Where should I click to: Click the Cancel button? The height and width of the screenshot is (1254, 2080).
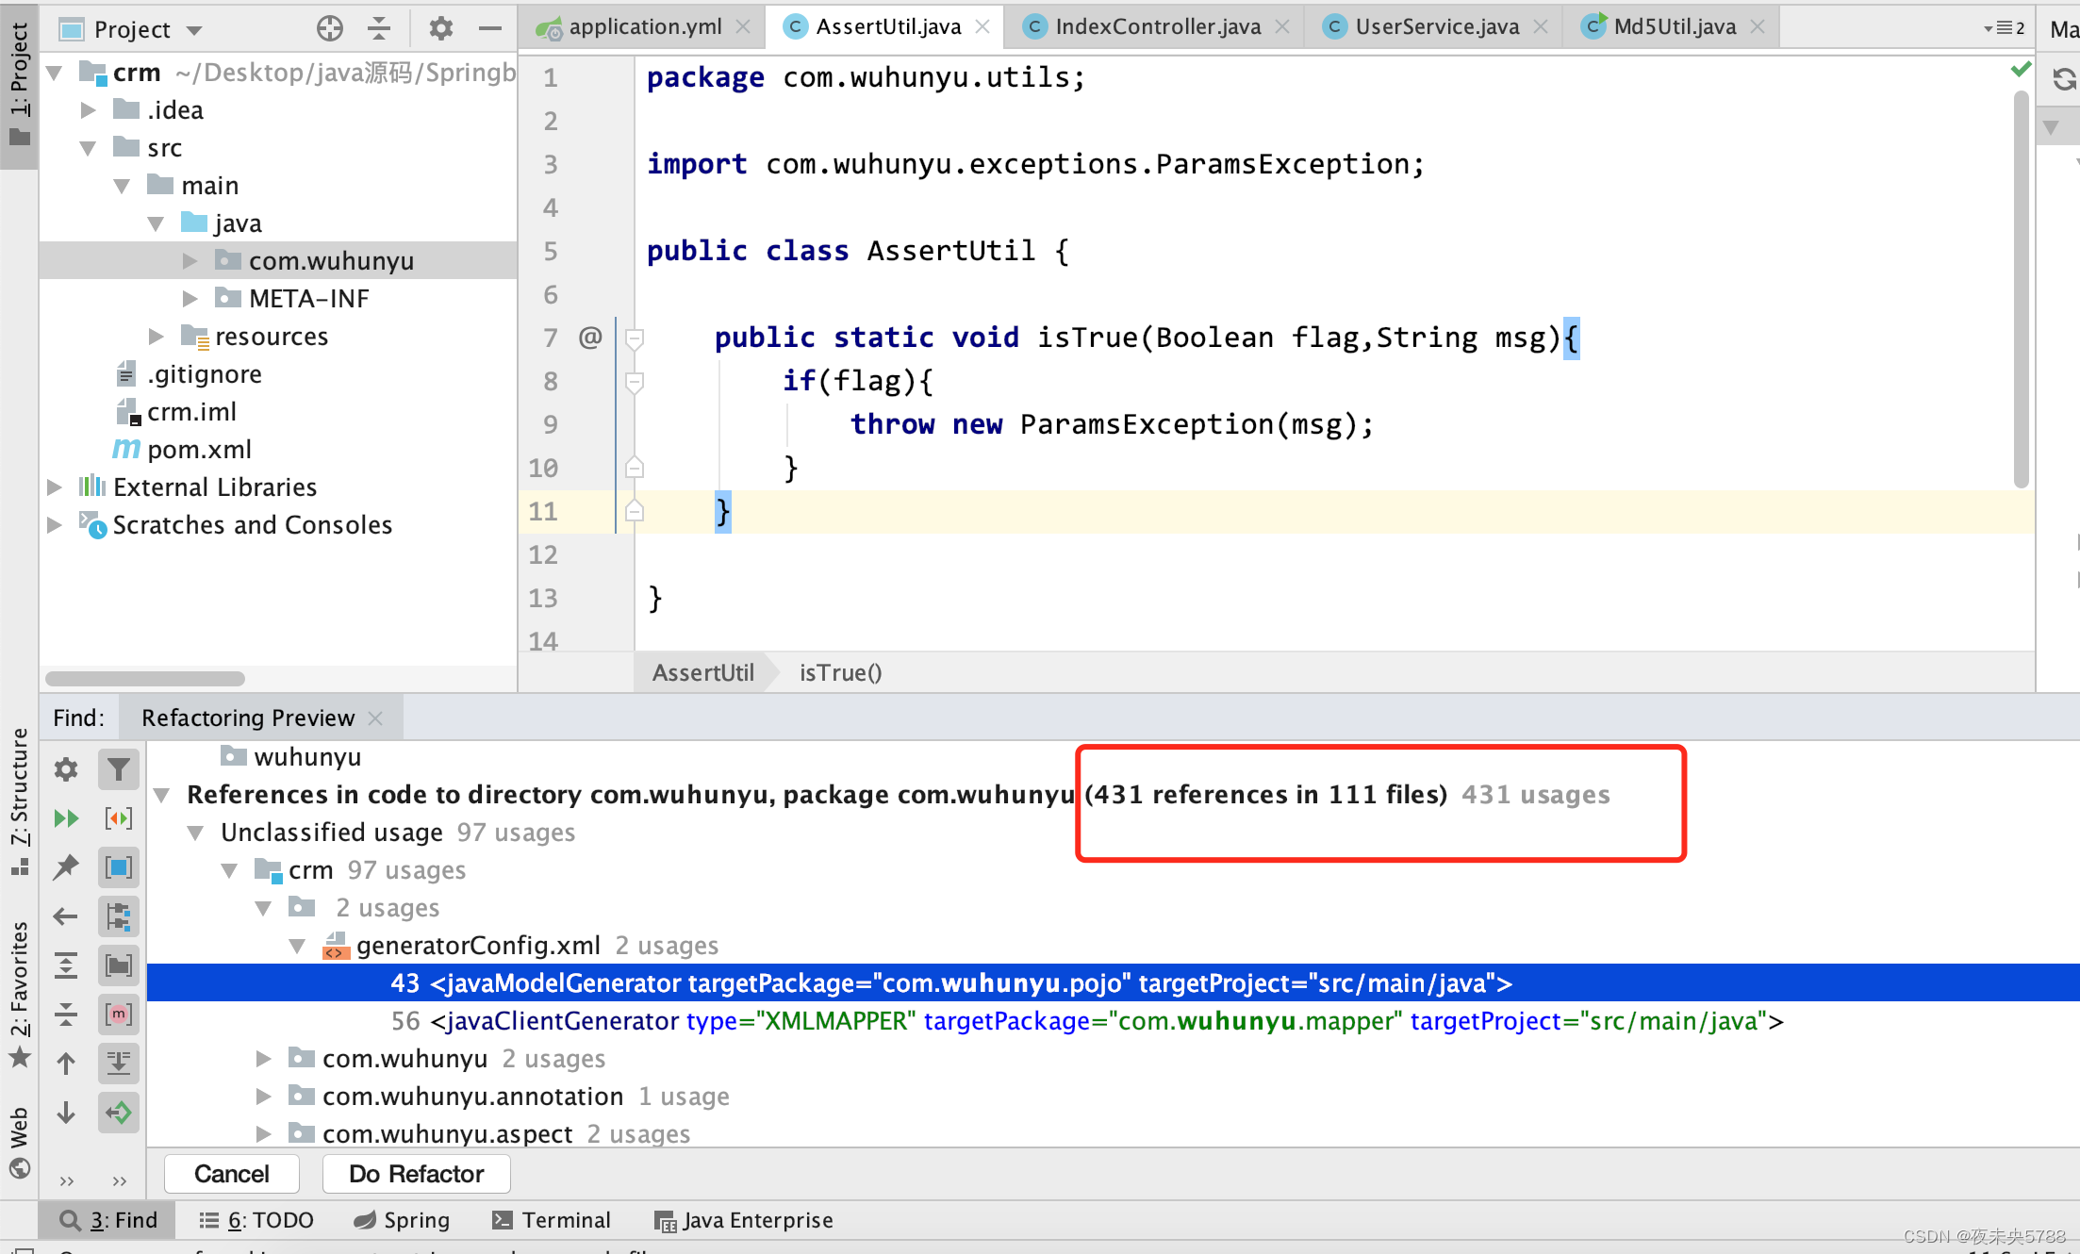[231, 1174]
